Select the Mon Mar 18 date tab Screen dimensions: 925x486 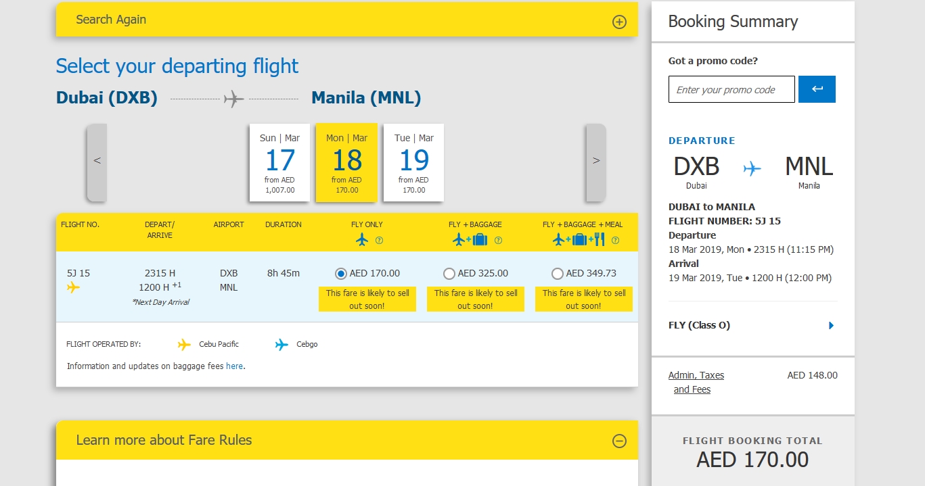coord(346,162)
